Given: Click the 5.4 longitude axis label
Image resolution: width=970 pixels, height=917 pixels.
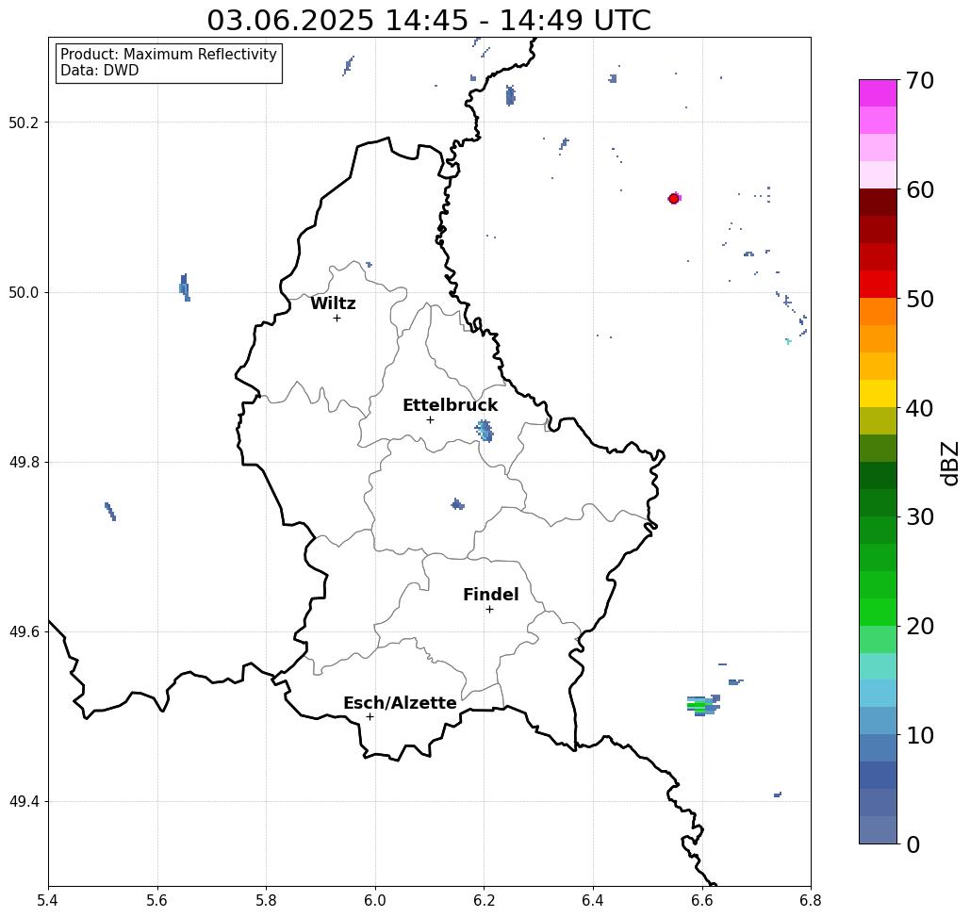Looking at the screenshot, I should 48,900.
